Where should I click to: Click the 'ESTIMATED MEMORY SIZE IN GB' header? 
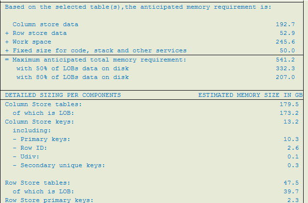pos(250,95)
